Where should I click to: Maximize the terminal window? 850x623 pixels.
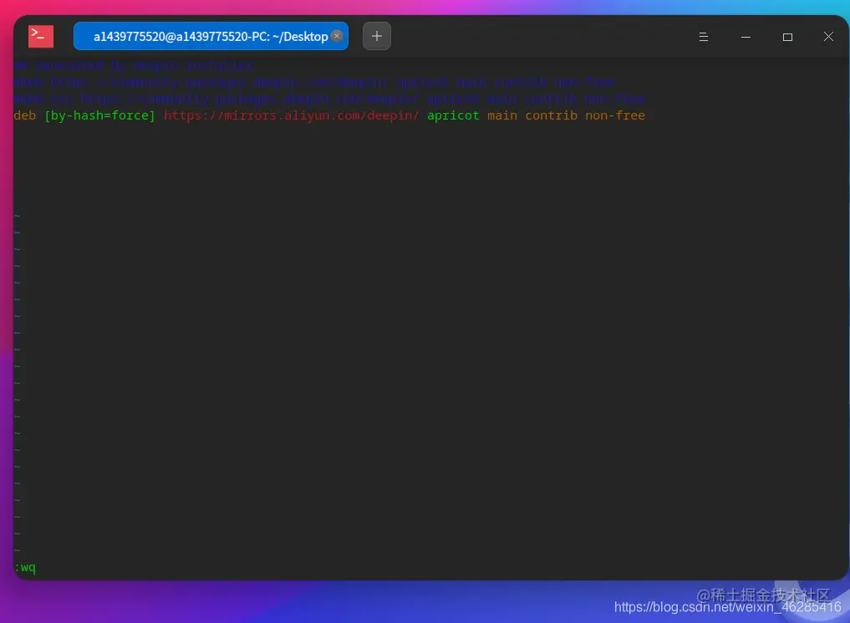787,37
